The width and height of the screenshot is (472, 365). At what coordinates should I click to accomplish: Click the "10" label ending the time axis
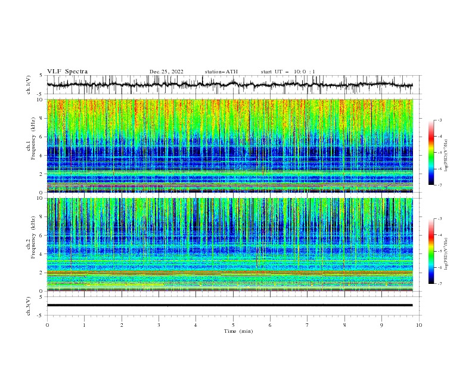pos(419,325)
